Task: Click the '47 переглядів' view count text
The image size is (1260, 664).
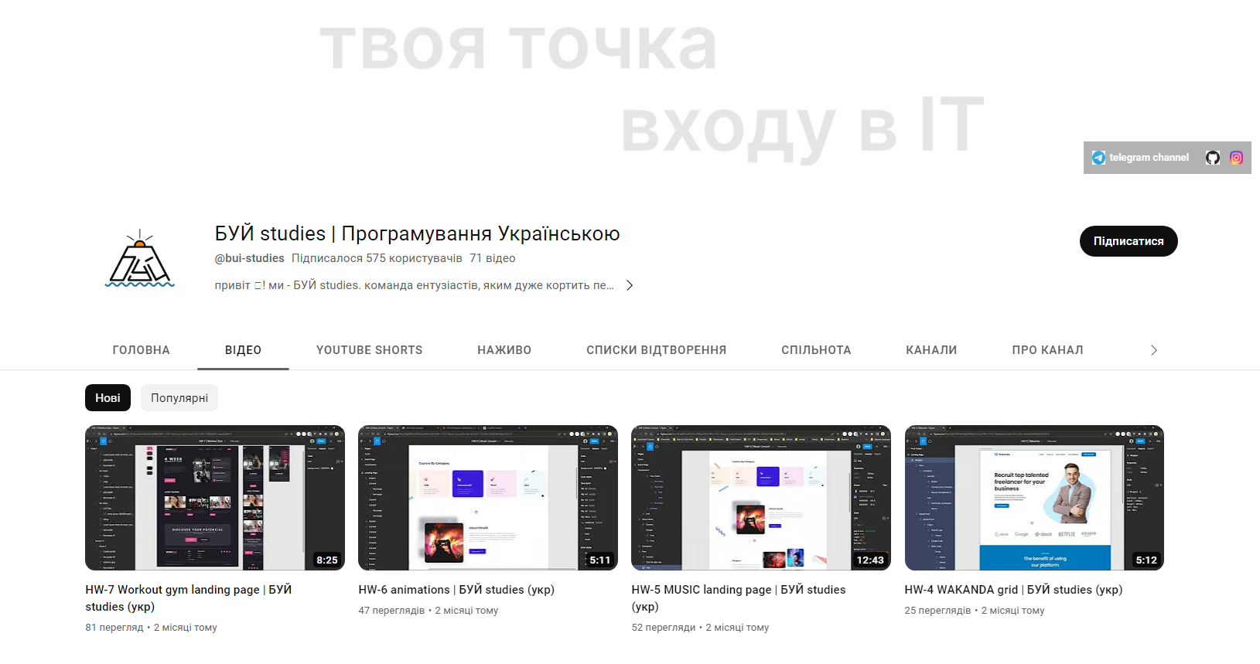Action: coord(391,611)
